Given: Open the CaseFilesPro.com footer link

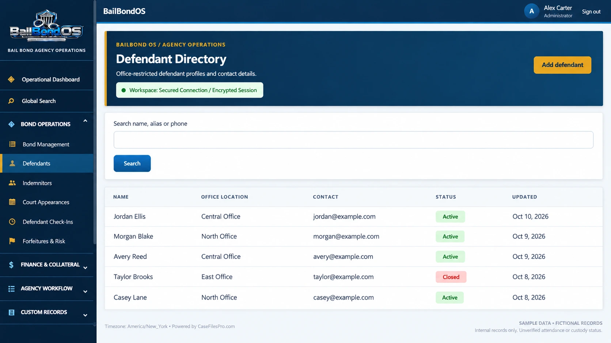Looking at the screenshot, I should [x=216, y=326].
